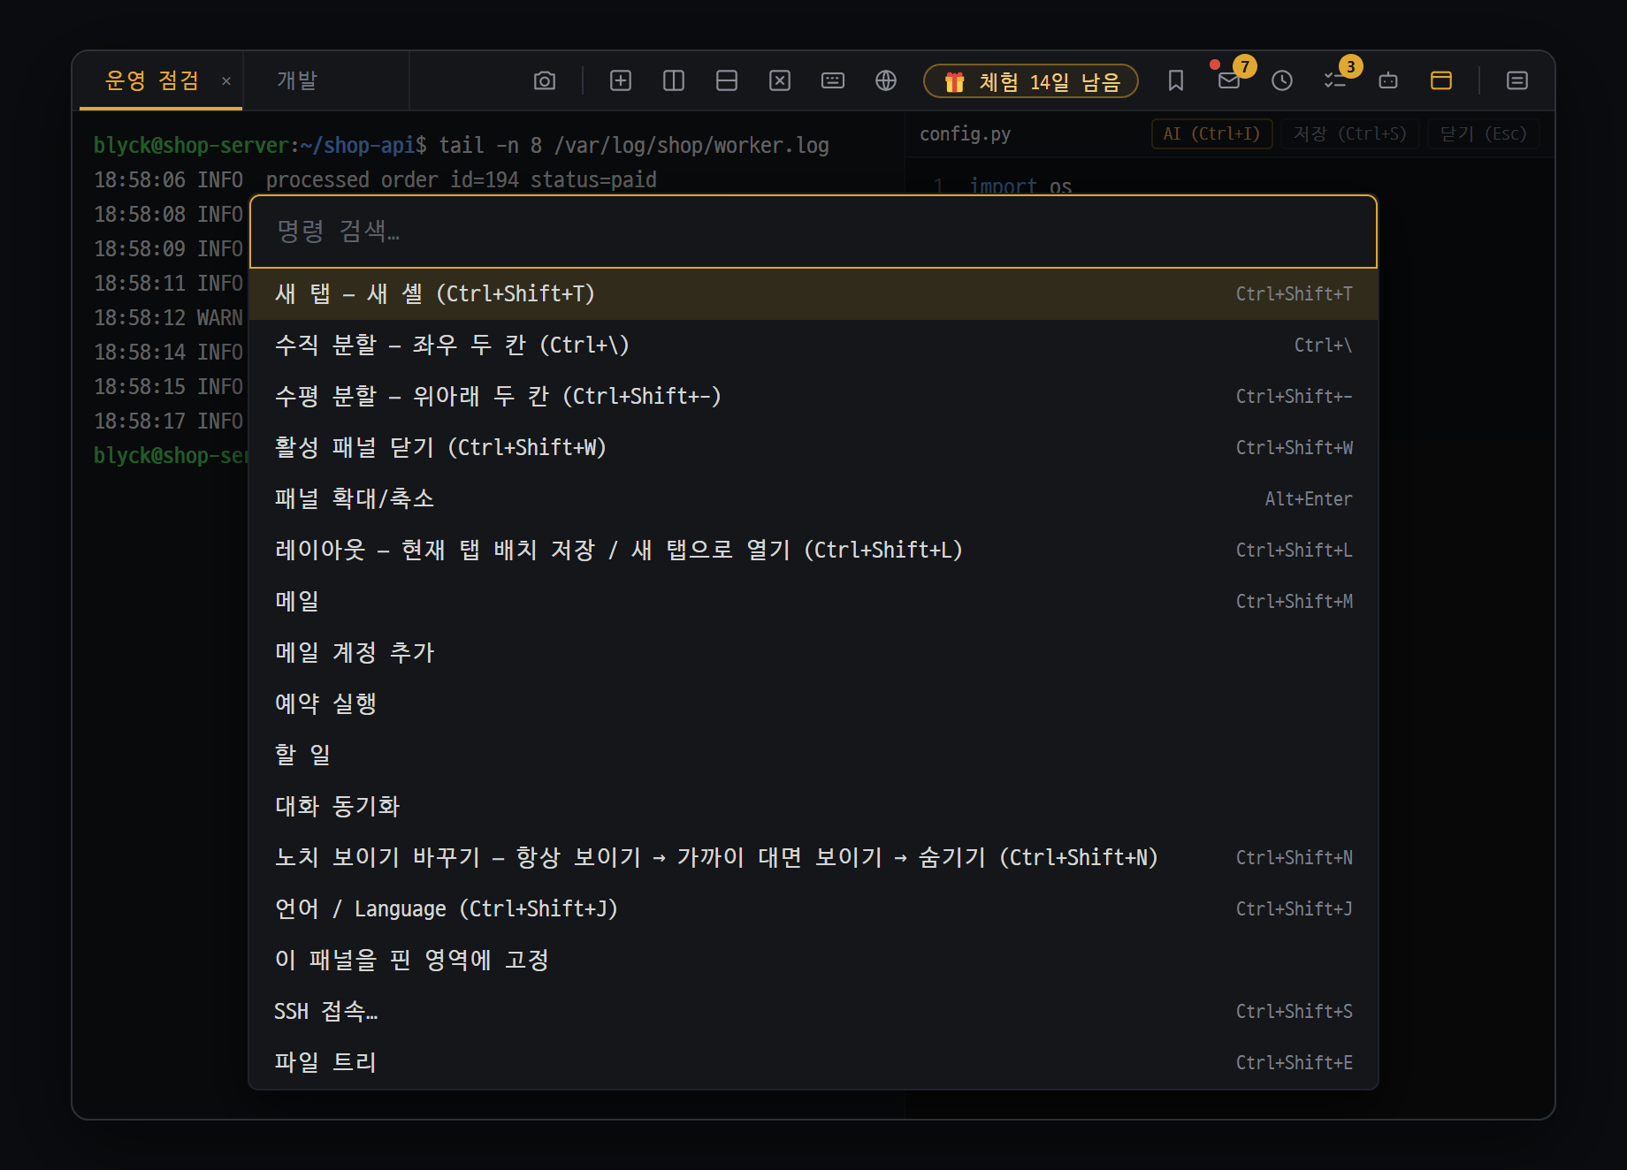Open mail icon with 7 badge
The image size is (1627, 1170).
click(1229, 80)
